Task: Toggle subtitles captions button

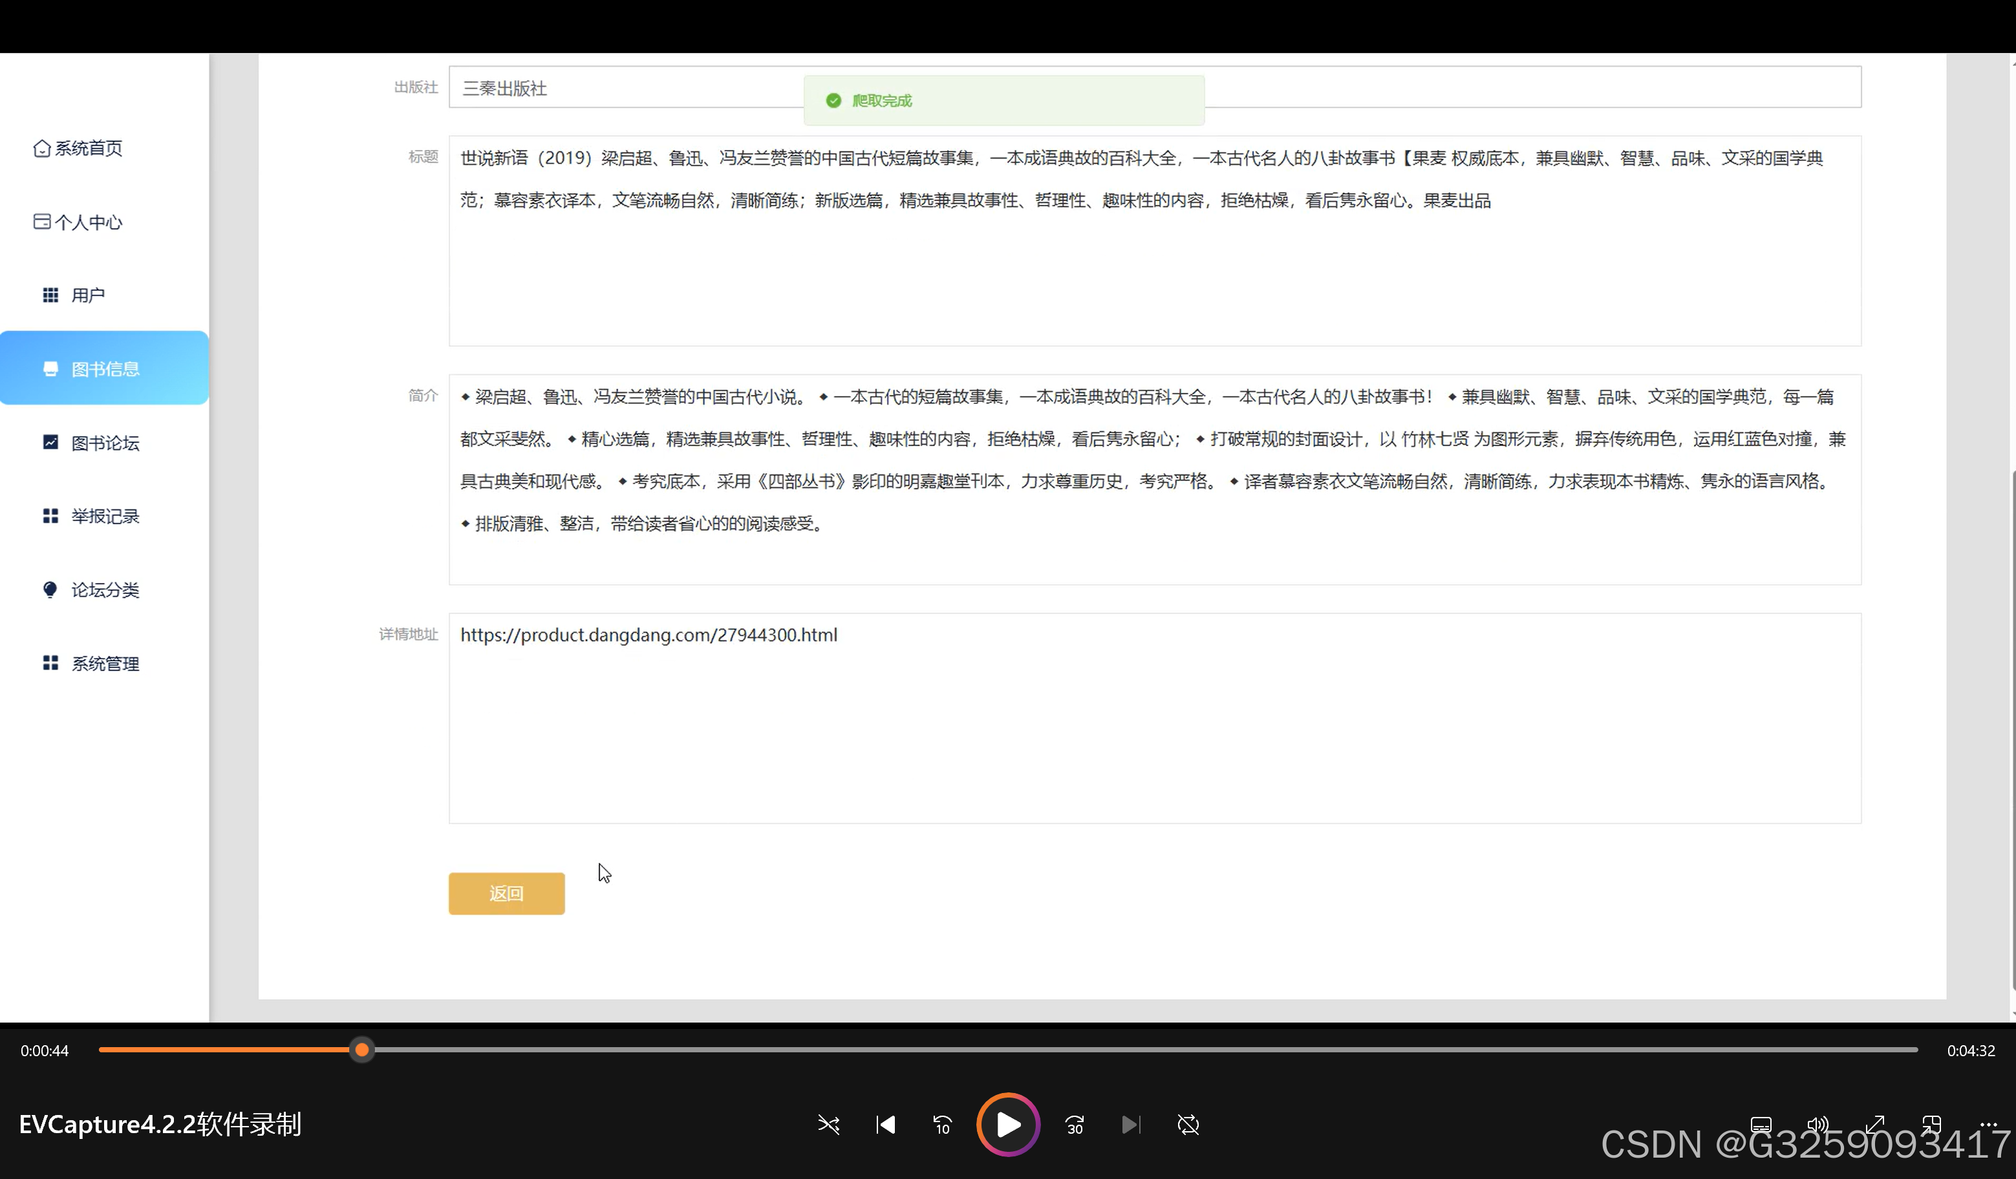Action: (x=1761, y=1124)
